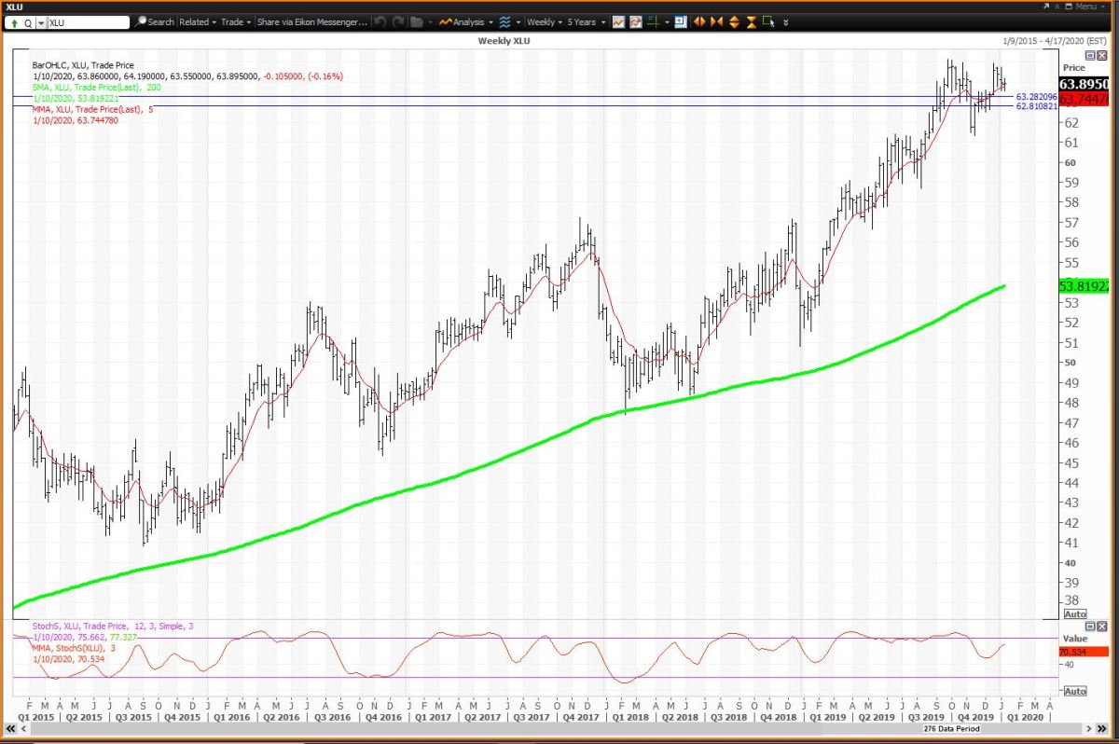Click Share via Eikon Messenger
This screenshot has width=1119, height=744.
[311, 21]
